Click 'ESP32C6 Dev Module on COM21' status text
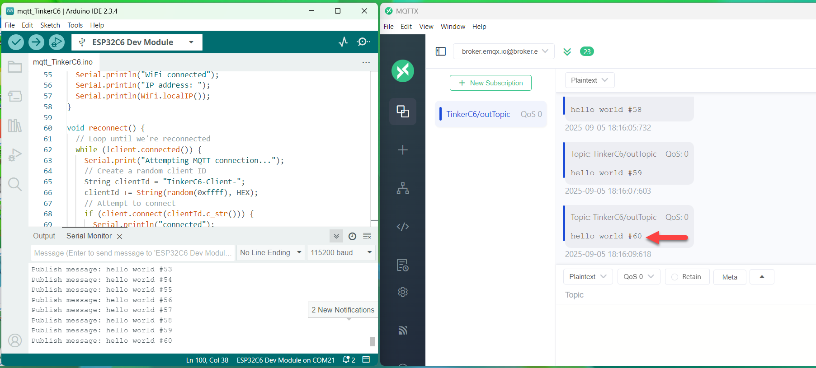Screen dimensions: 816x368 (286, 360)
